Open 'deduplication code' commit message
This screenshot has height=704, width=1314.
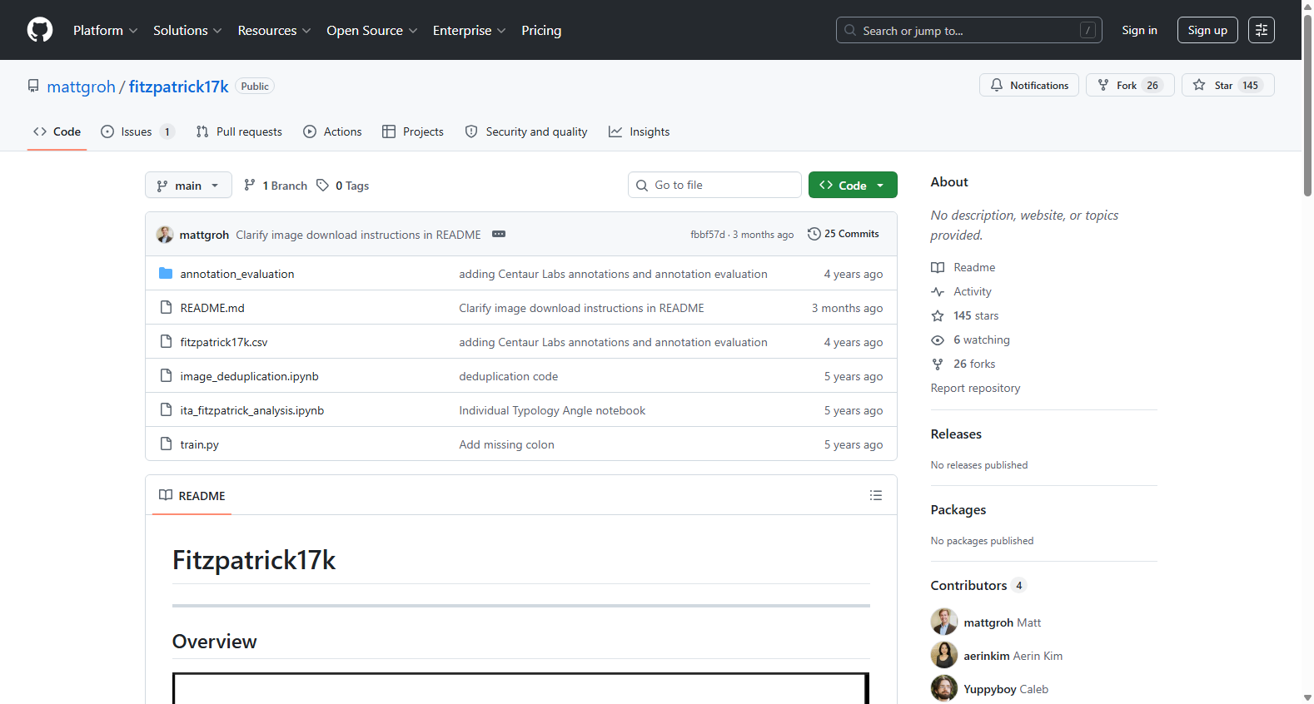pyautogui.click(x=509, y=376)
